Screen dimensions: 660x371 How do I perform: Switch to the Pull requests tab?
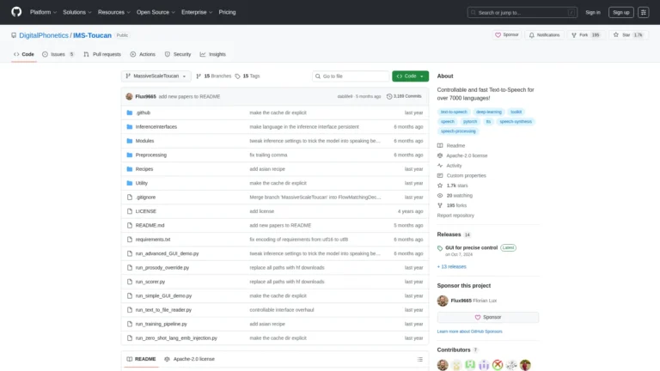tap(102, 54)
